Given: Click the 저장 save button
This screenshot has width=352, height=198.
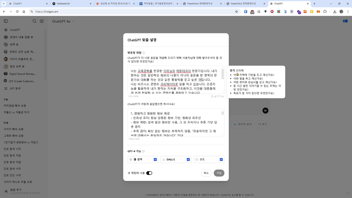Looking at the screenshot, I should coord(219,173).
